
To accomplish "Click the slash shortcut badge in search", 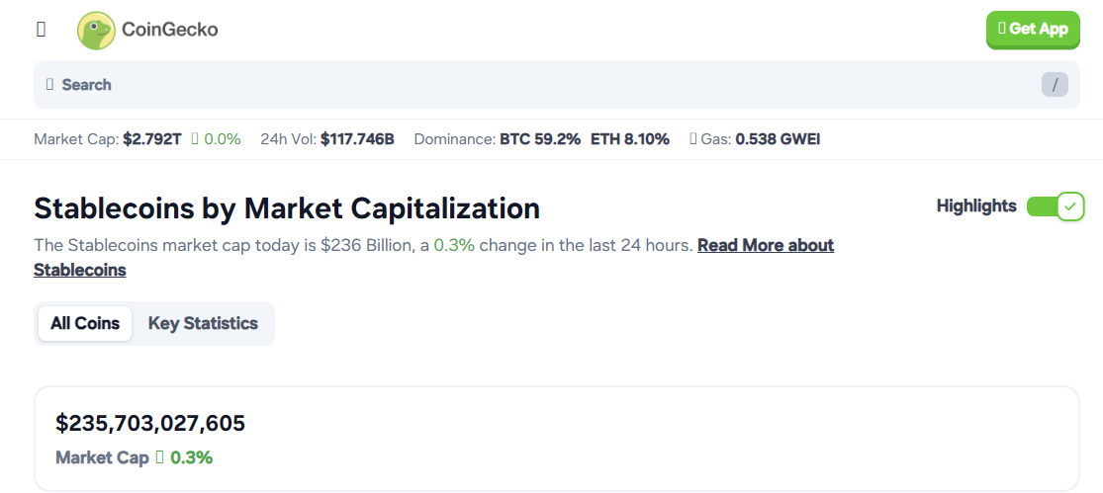I will [1055, 85].
